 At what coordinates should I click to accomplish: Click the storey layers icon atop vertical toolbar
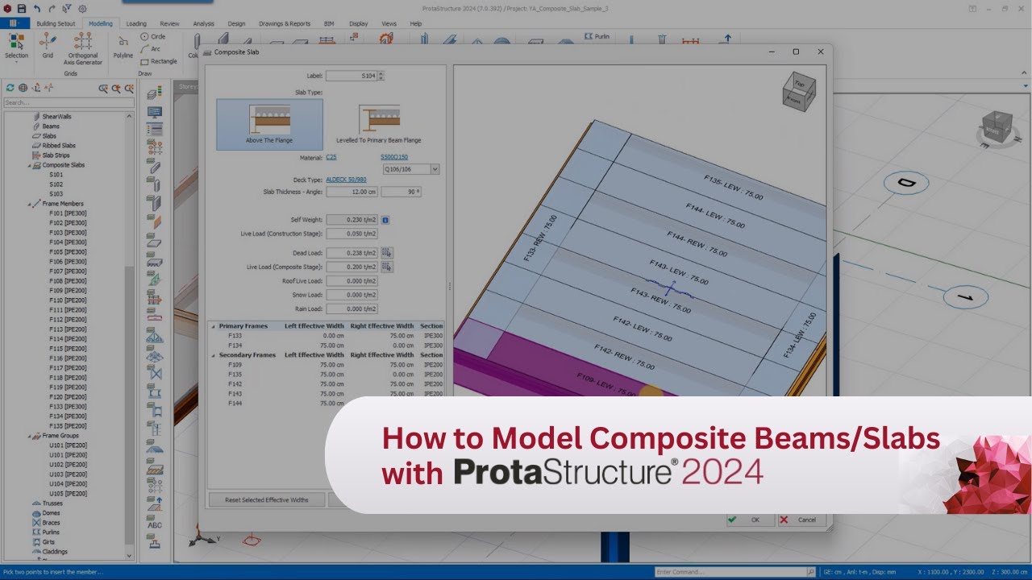155,93
